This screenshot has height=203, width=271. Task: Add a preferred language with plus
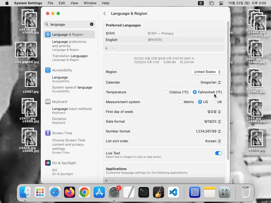(106, 48)
